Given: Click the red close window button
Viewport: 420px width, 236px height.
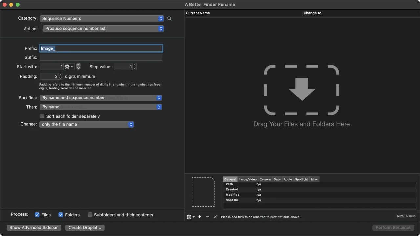Looking at the screenshot, I should [5, 5].
